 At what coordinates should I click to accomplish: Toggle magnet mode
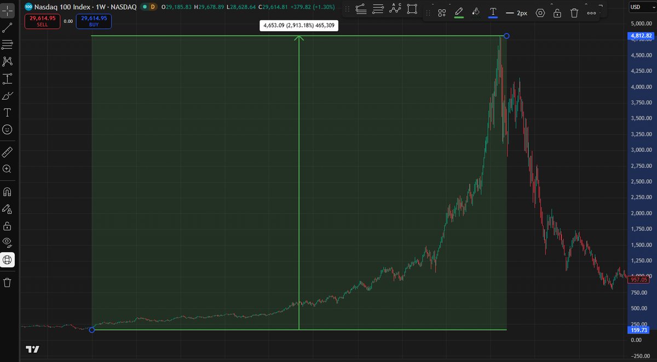8,192
